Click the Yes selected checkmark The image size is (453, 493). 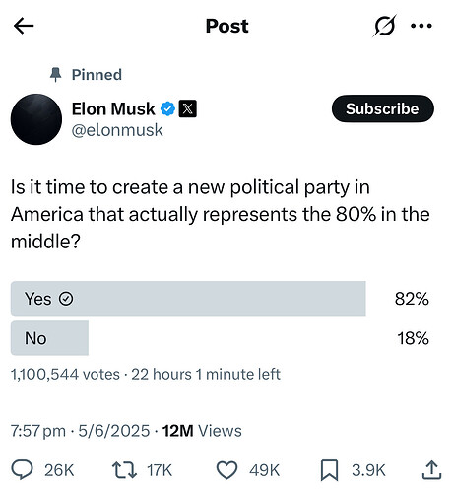tap(66, 299)
